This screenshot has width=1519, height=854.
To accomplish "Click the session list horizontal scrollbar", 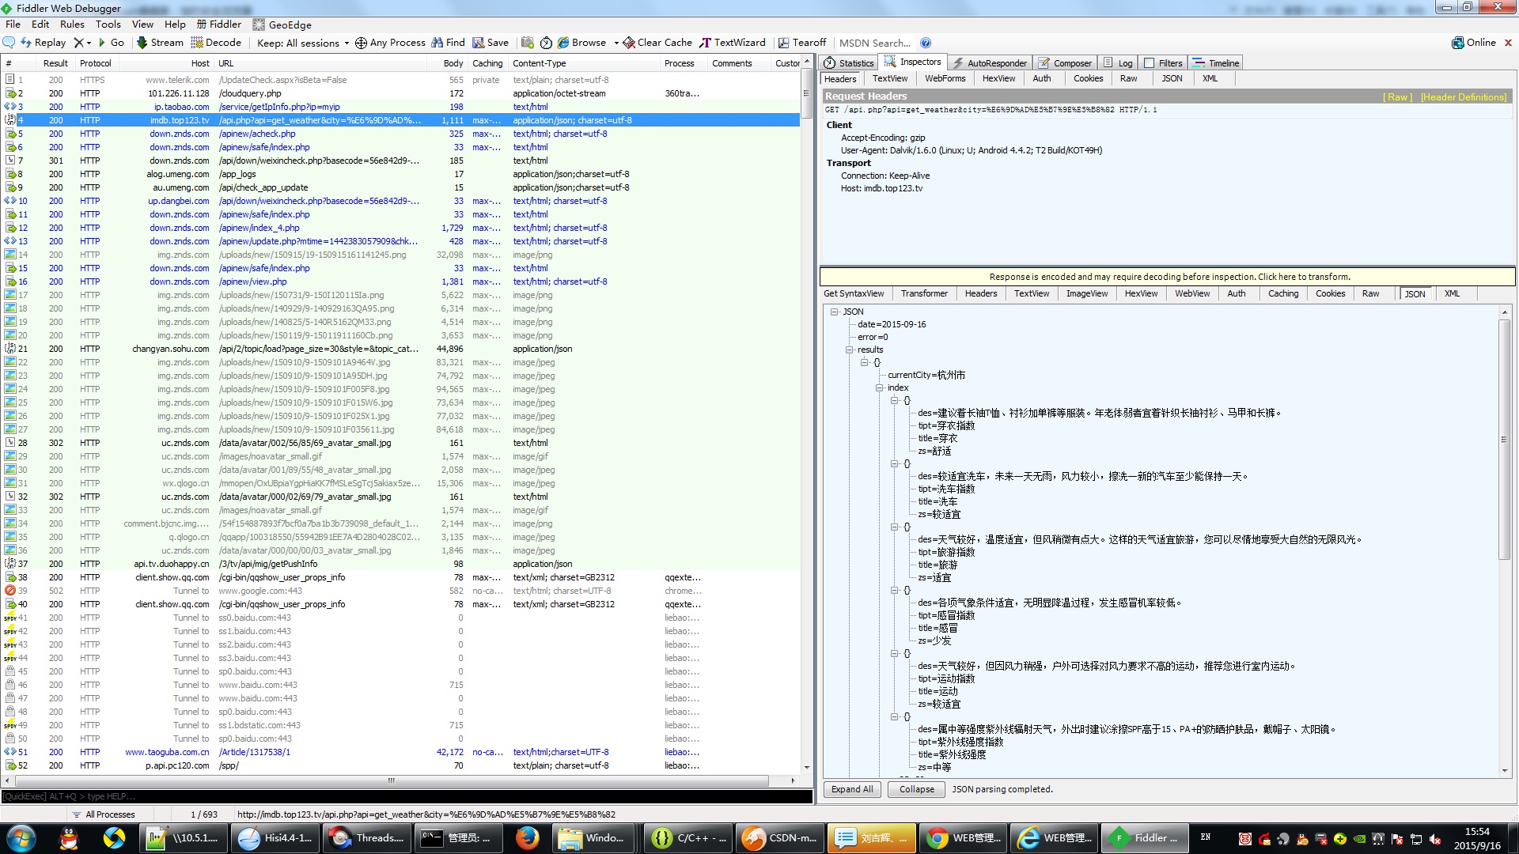I will [391, 780].
